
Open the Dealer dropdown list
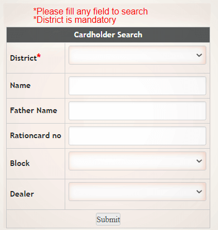coord(137,192)
